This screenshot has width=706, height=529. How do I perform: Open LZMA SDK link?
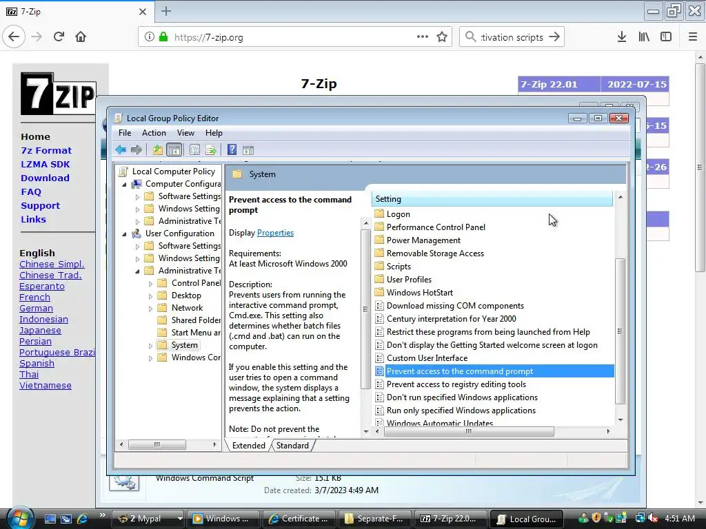point(45,164)
